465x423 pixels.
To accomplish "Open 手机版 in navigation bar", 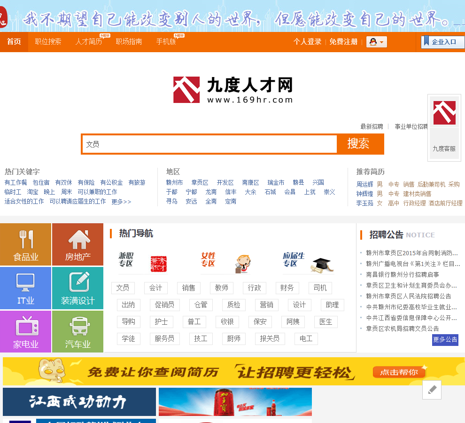I will (166, 41).
